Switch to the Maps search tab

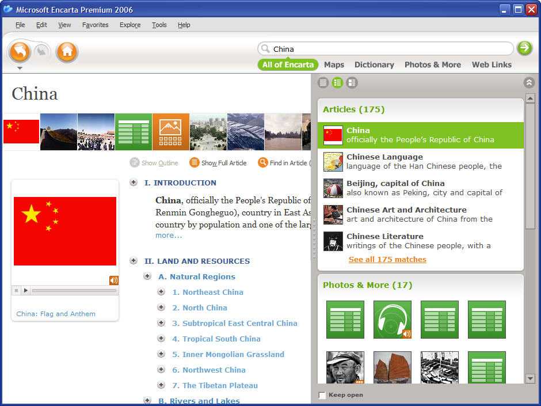pyautogui.click(x=334, y=64)
